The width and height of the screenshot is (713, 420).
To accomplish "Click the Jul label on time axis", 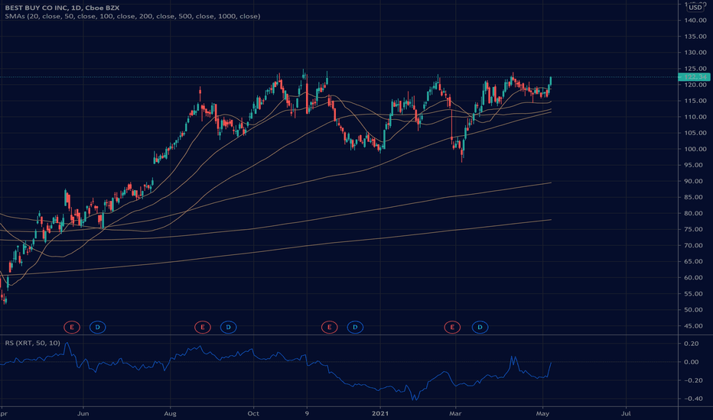I will [x=626, y=414].
